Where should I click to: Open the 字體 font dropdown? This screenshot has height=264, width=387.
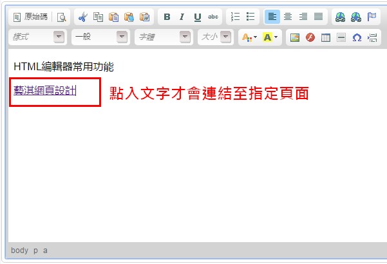(x=164, y=37)
